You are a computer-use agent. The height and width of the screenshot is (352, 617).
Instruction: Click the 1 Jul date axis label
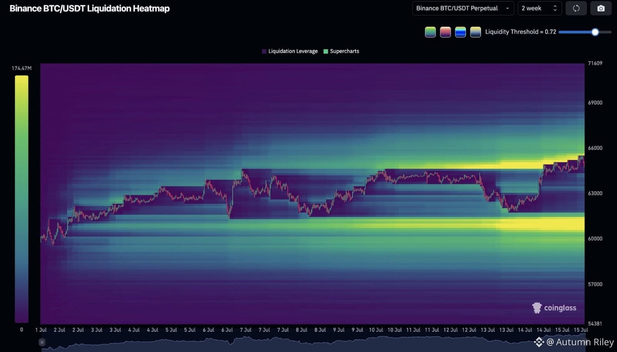pos(41,330)
